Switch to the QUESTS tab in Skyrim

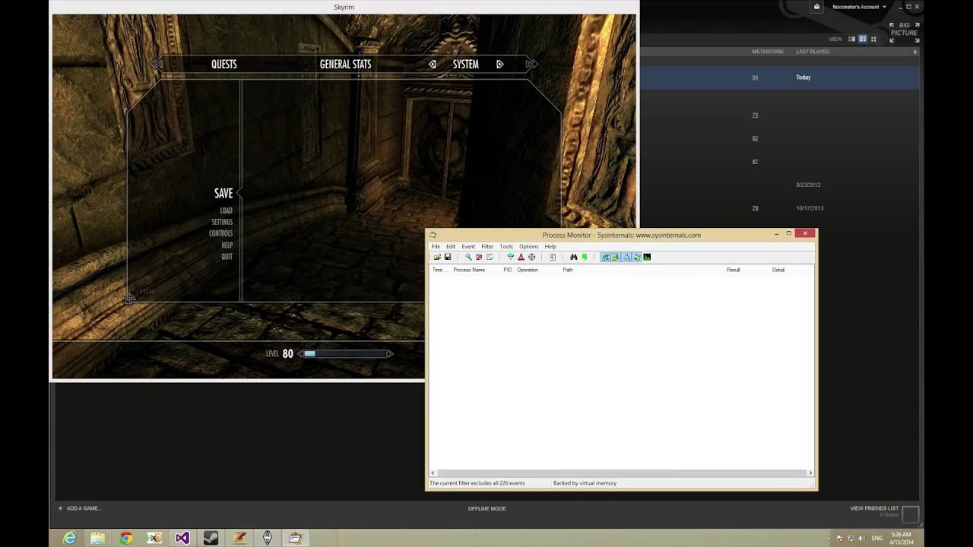tap(224, 65)
